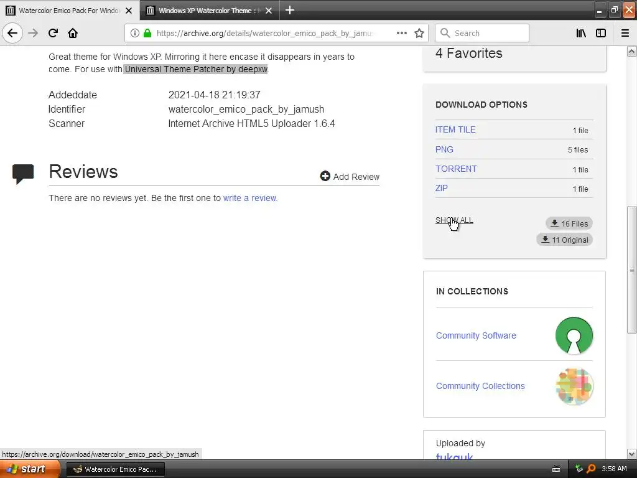Open the browser home page

click(x=73, y=33)
